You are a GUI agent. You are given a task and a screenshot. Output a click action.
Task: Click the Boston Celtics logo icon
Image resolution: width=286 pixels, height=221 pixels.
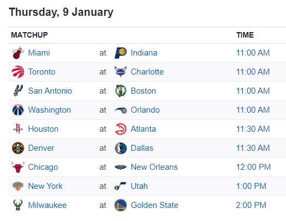pos(121,91)
